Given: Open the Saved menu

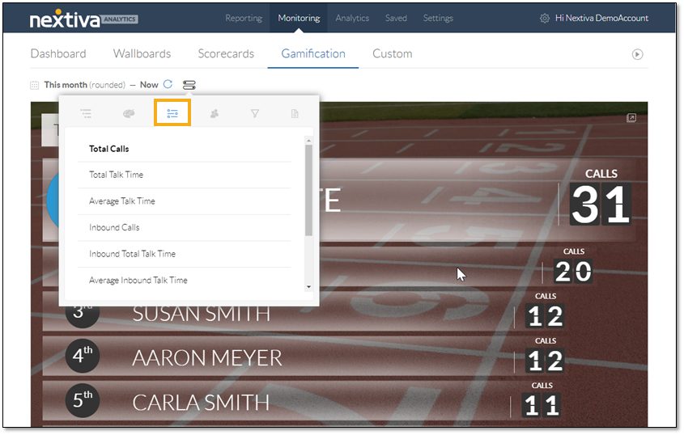Looking at the screenshot, I should 396,19.
